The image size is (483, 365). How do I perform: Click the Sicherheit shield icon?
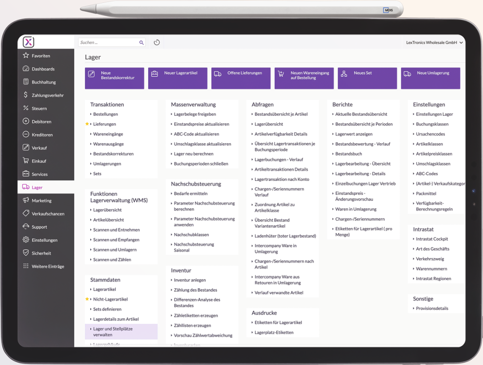coord(26,253)
